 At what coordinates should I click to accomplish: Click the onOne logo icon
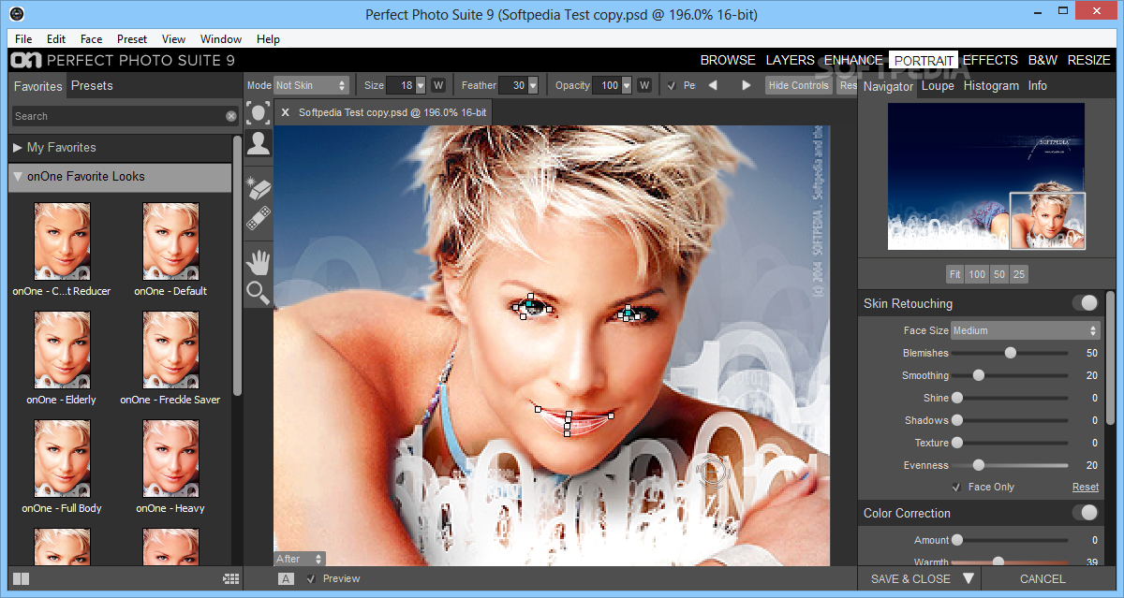24,60
